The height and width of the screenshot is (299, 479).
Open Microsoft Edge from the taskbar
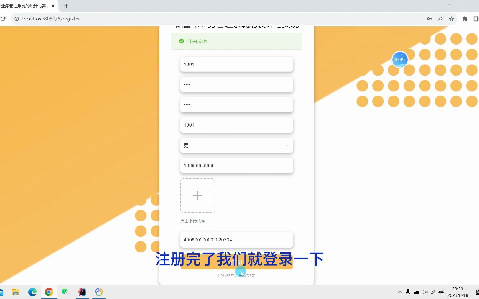point(32,292)
